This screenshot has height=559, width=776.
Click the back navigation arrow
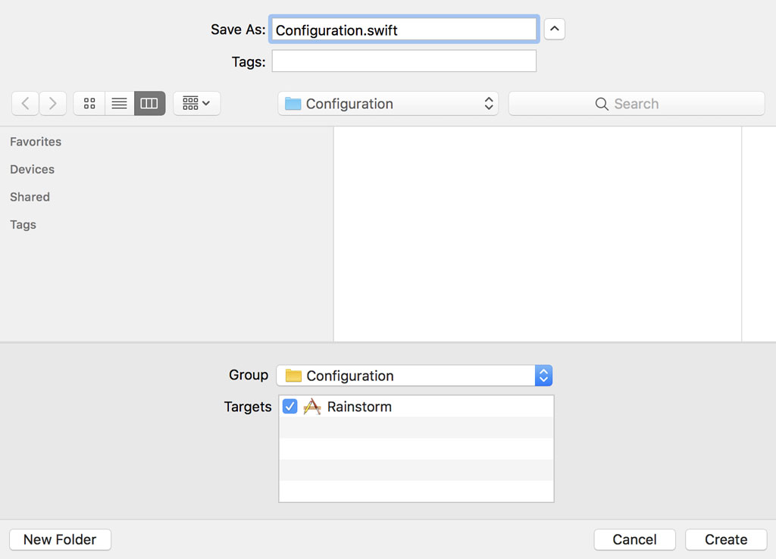point(25,103)
